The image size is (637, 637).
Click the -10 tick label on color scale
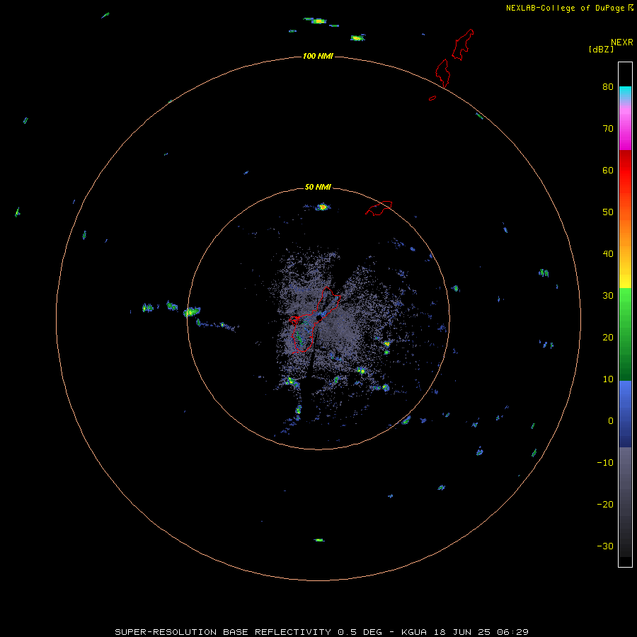click(605, 463)
